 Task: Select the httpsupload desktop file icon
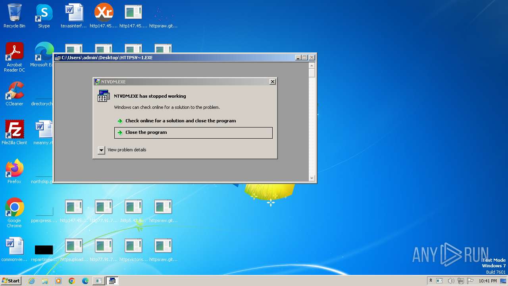(74, 249)
